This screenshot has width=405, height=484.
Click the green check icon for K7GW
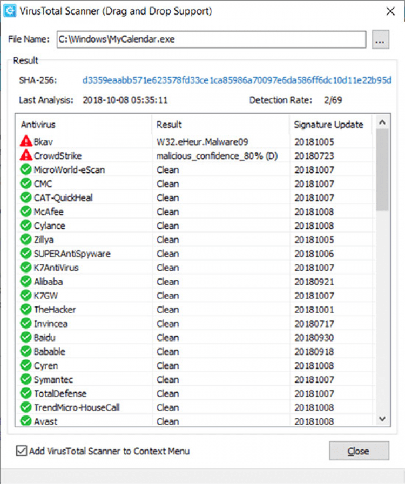(26, 295)
